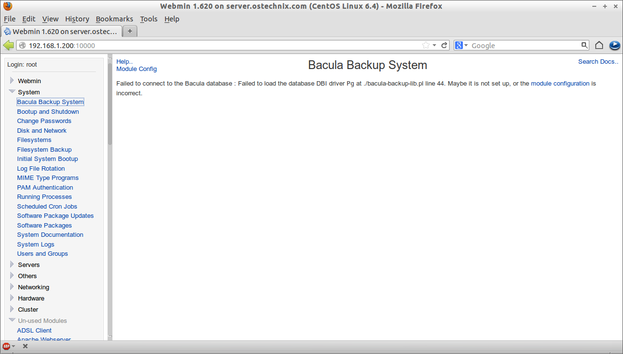
Task: Open Bootup and Shutdown
Action: pyautogui.click(x=48, y=111)
